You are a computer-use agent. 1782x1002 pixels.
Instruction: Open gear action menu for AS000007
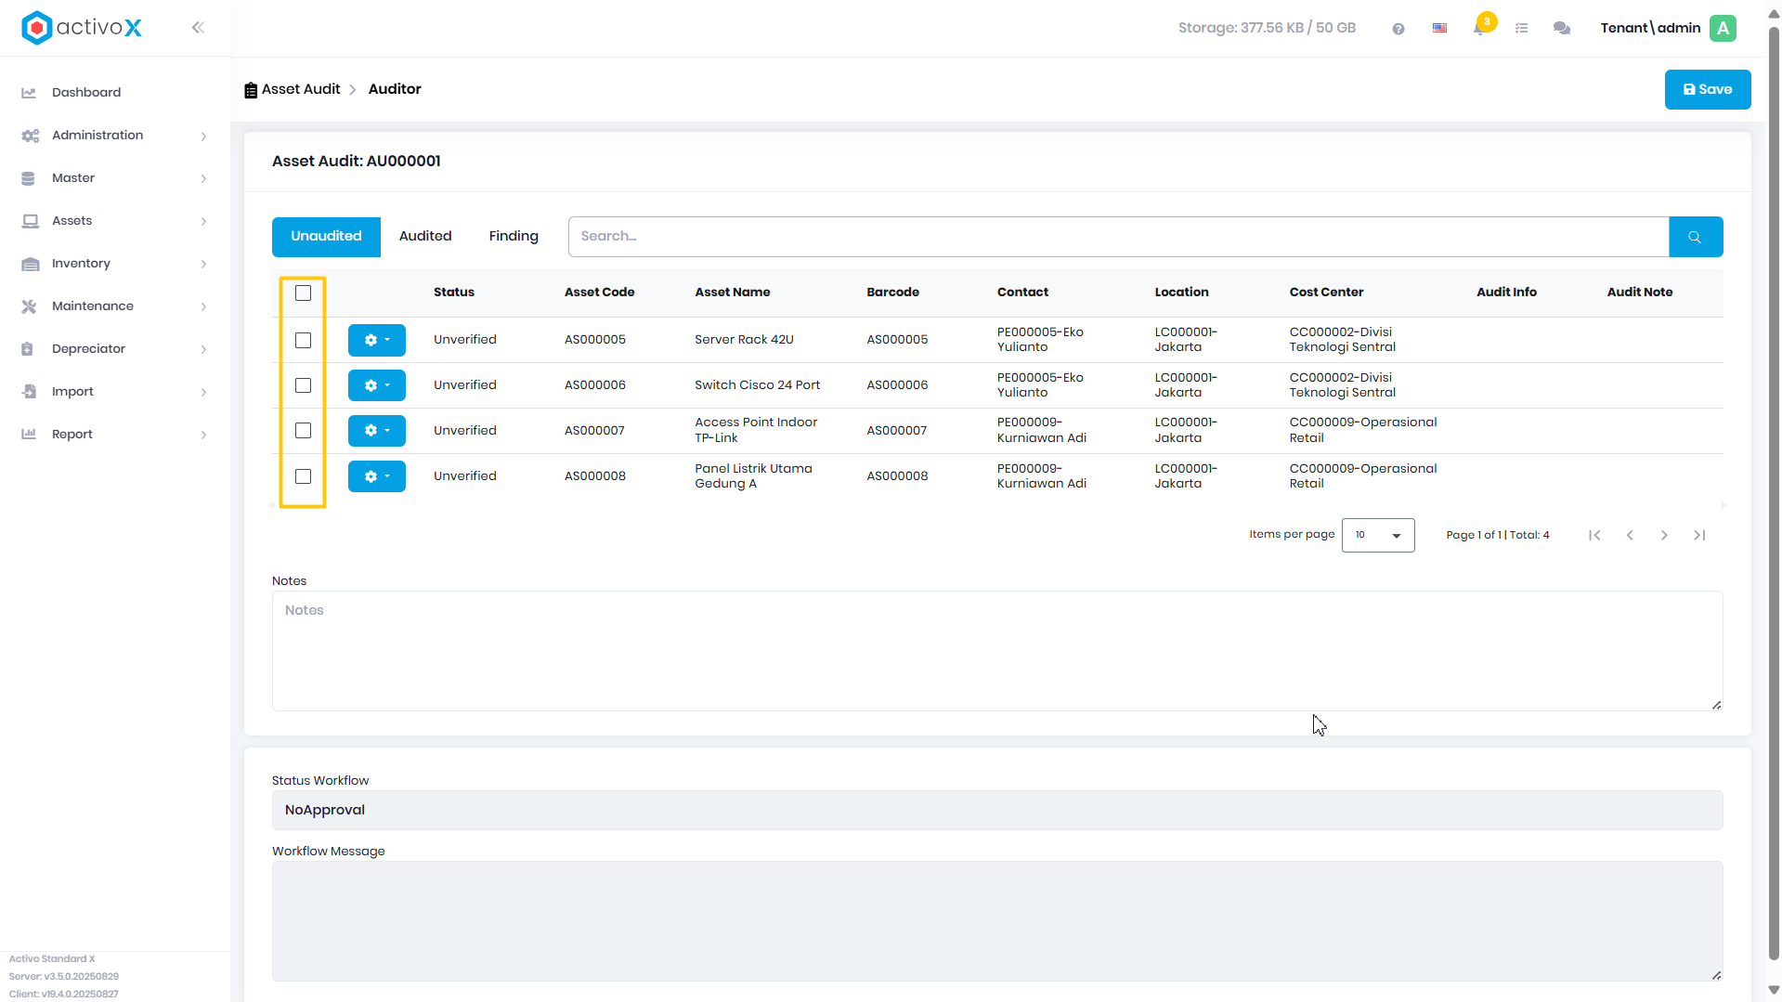(x=376, y=431)
